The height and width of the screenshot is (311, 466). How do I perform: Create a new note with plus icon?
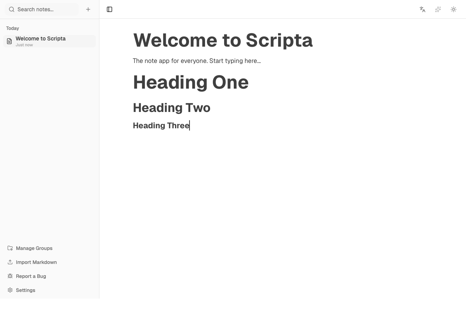[x=88, y=9]
